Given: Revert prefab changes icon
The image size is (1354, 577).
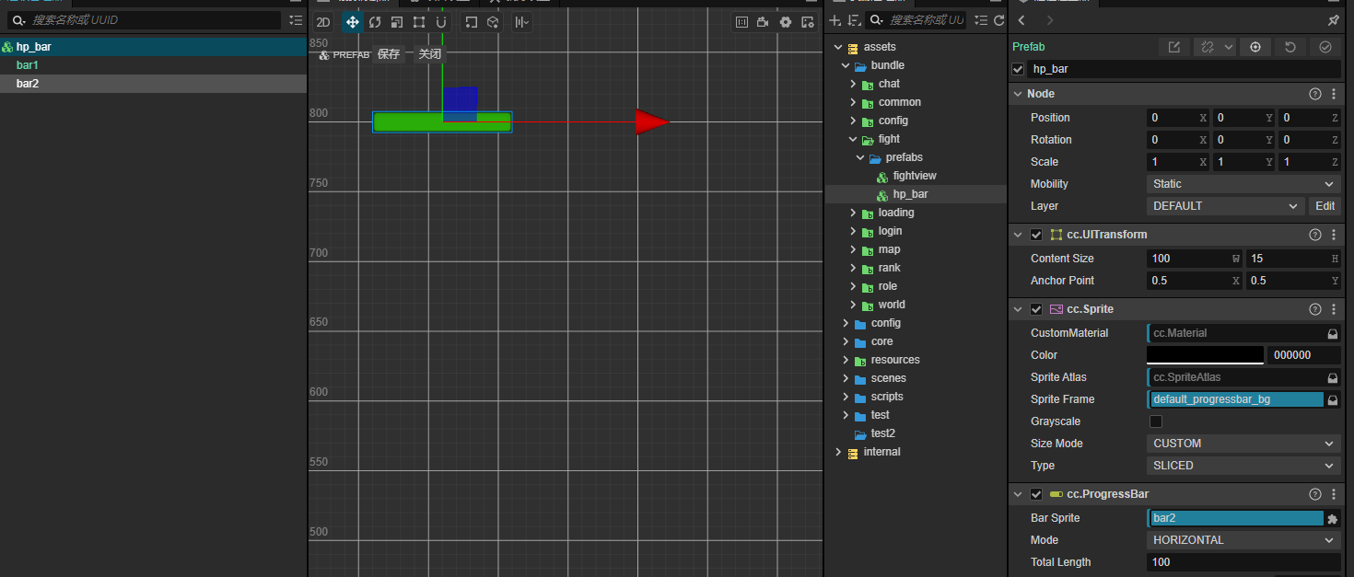Looking at the screenshot, I should tap(1290, 47).
